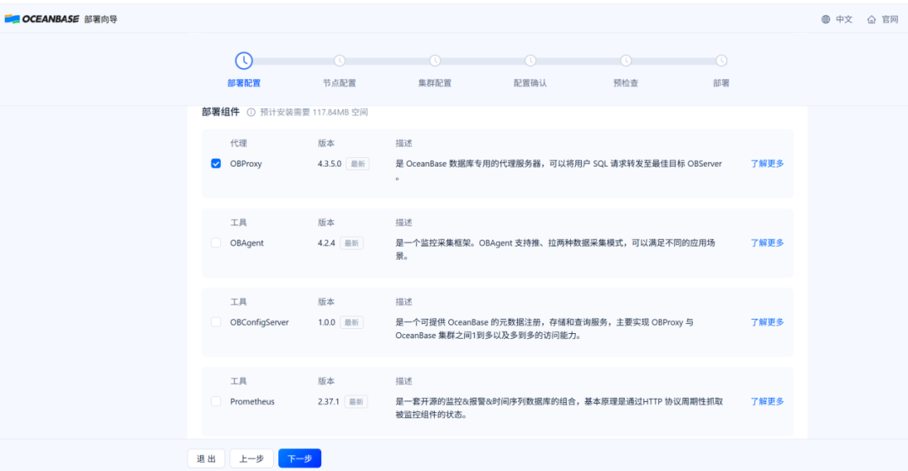The height and width of the screenshot is (471, 908).
Task: Click the 最新 tag for OBConfigServer
Action: [x=351, y=323]
